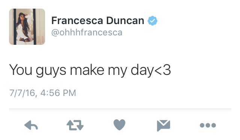Open the three-dot more options menu
240x140 pixels.
(x=208, y=125)
